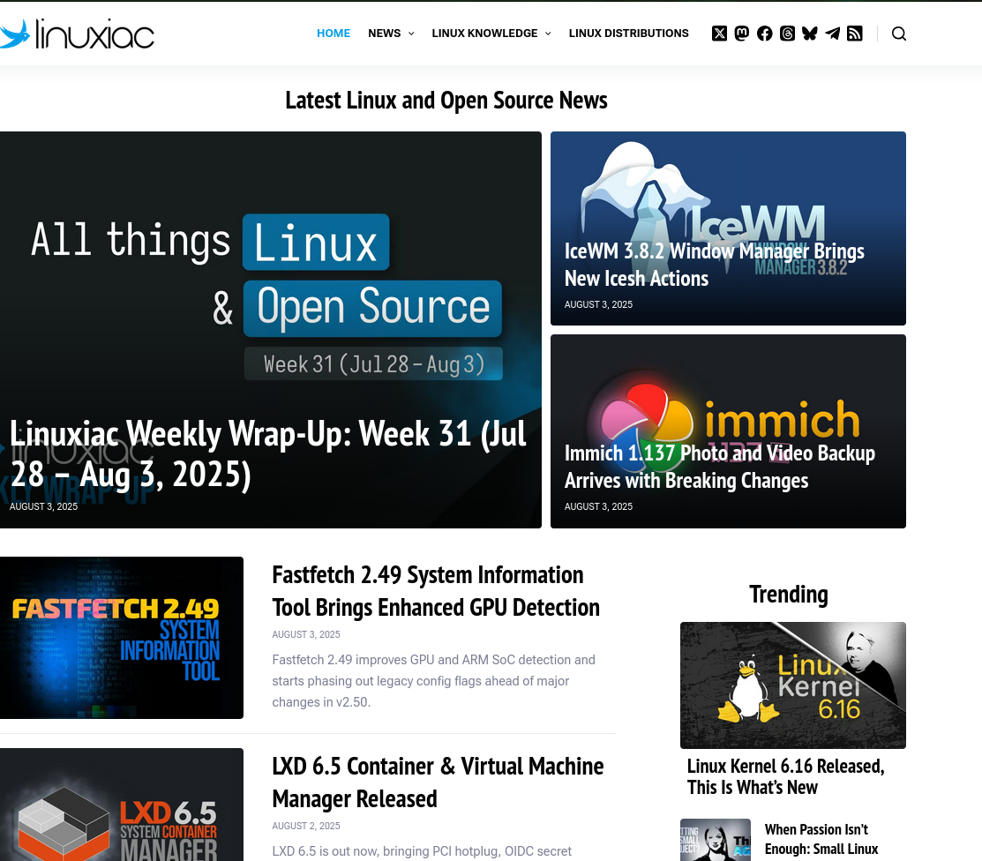Open the Linux Knowledge menu item
Image resolution: width=982 pixels, height=861 pixels.
point(484,34)
